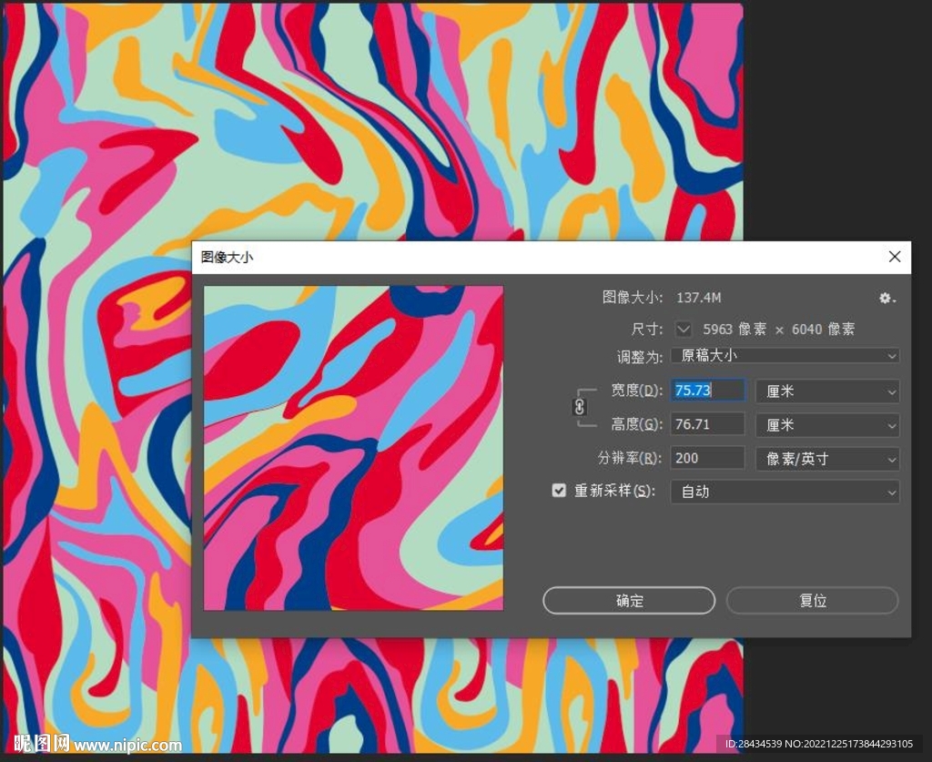Click the 宽度(D) label
This screenshot has width=932, height=762.
(x=636, y=391)
